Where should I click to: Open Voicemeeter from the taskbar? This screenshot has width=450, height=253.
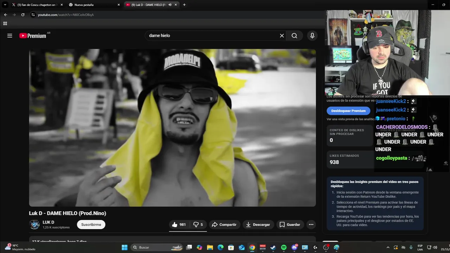click(263, 247)
